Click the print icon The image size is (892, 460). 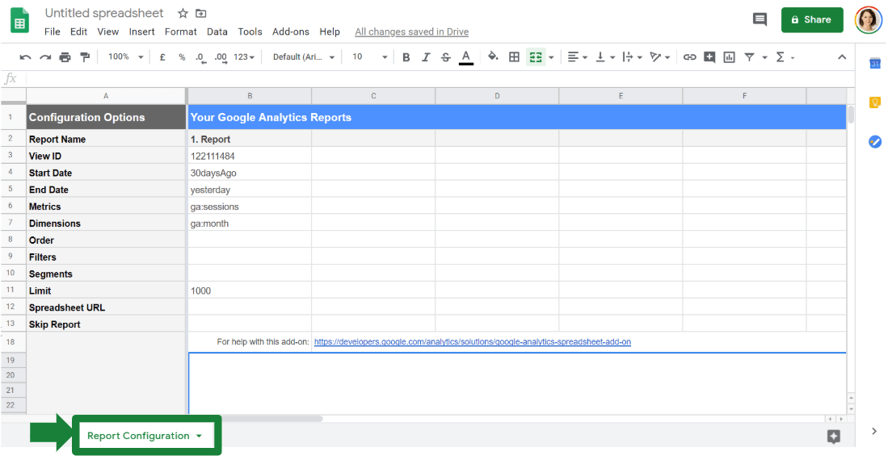pos(65,57)
